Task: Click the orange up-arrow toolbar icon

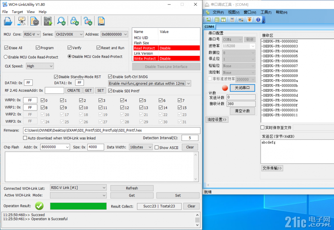Action: coord(249,20)
